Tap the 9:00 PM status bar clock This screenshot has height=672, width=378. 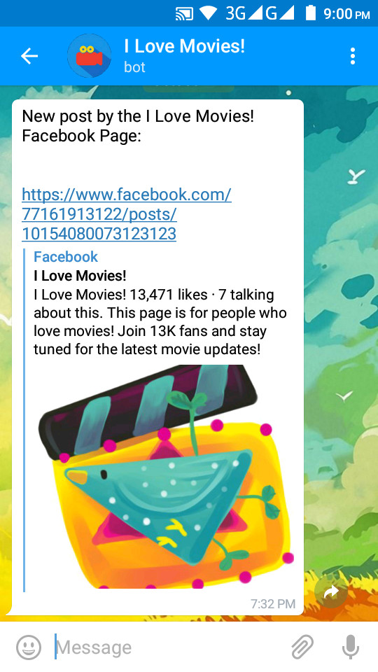click(x=346, y=14)
